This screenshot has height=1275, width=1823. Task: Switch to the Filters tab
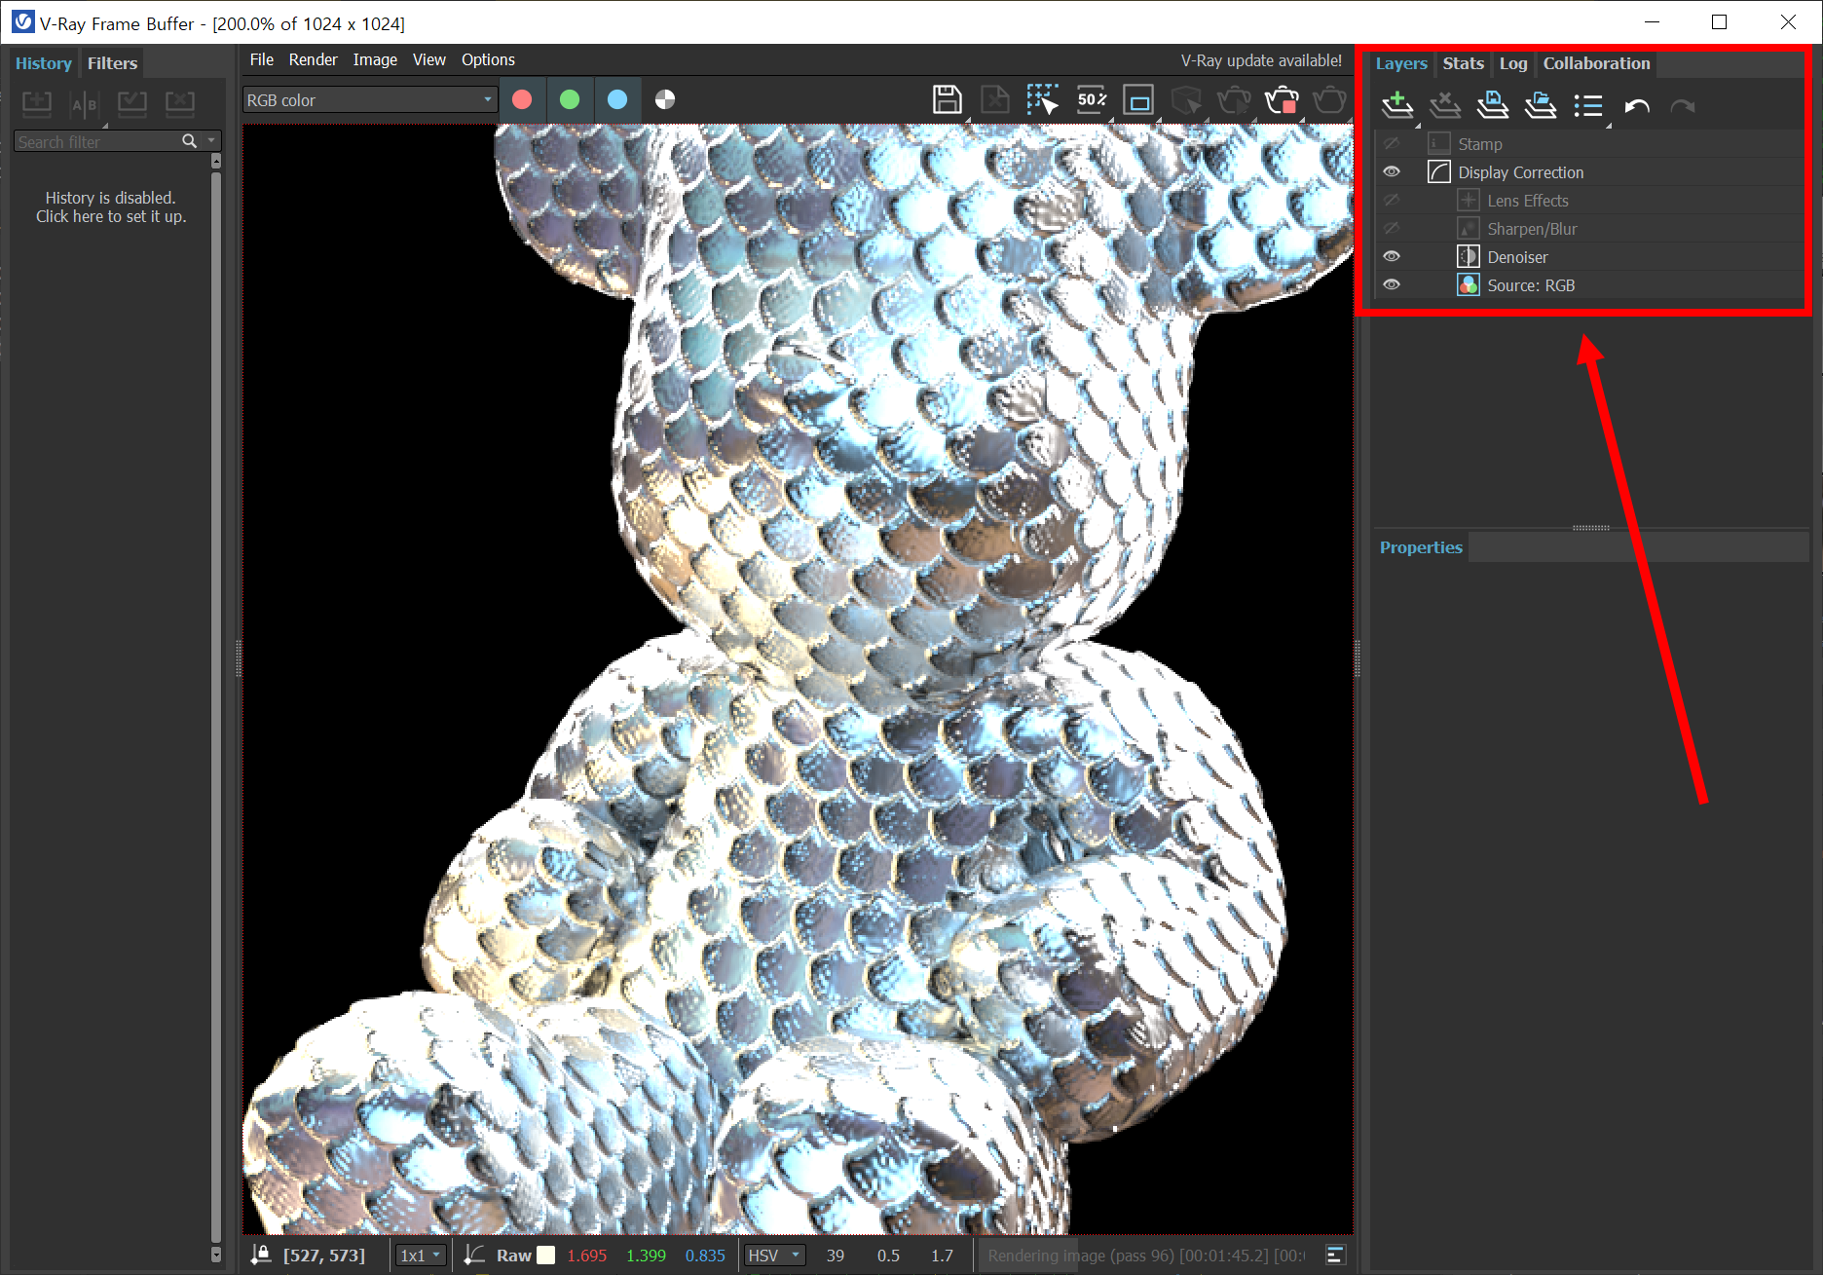tap(112, 63)
